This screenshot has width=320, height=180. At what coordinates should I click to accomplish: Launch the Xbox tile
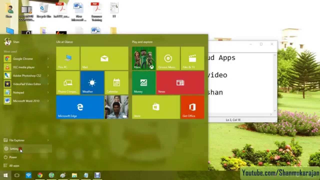point(144,58)
